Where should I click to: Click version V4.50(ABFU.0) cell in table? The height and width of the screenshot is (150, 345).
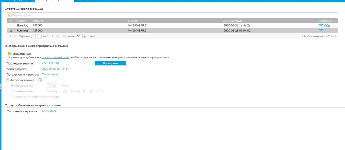[137, 31]
